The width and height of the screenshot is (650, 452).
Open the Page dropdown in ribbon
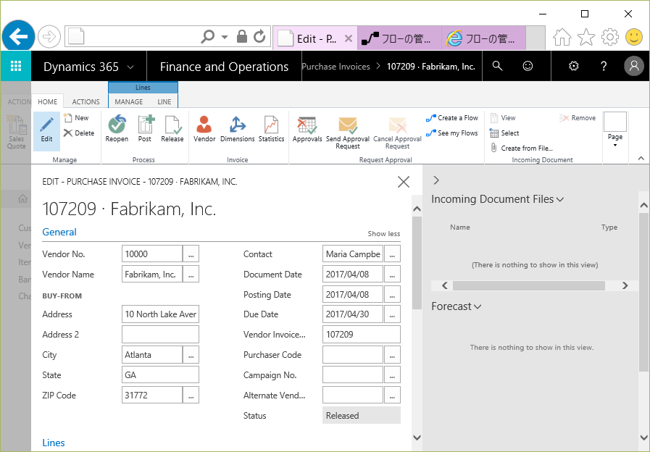point(615,130)
